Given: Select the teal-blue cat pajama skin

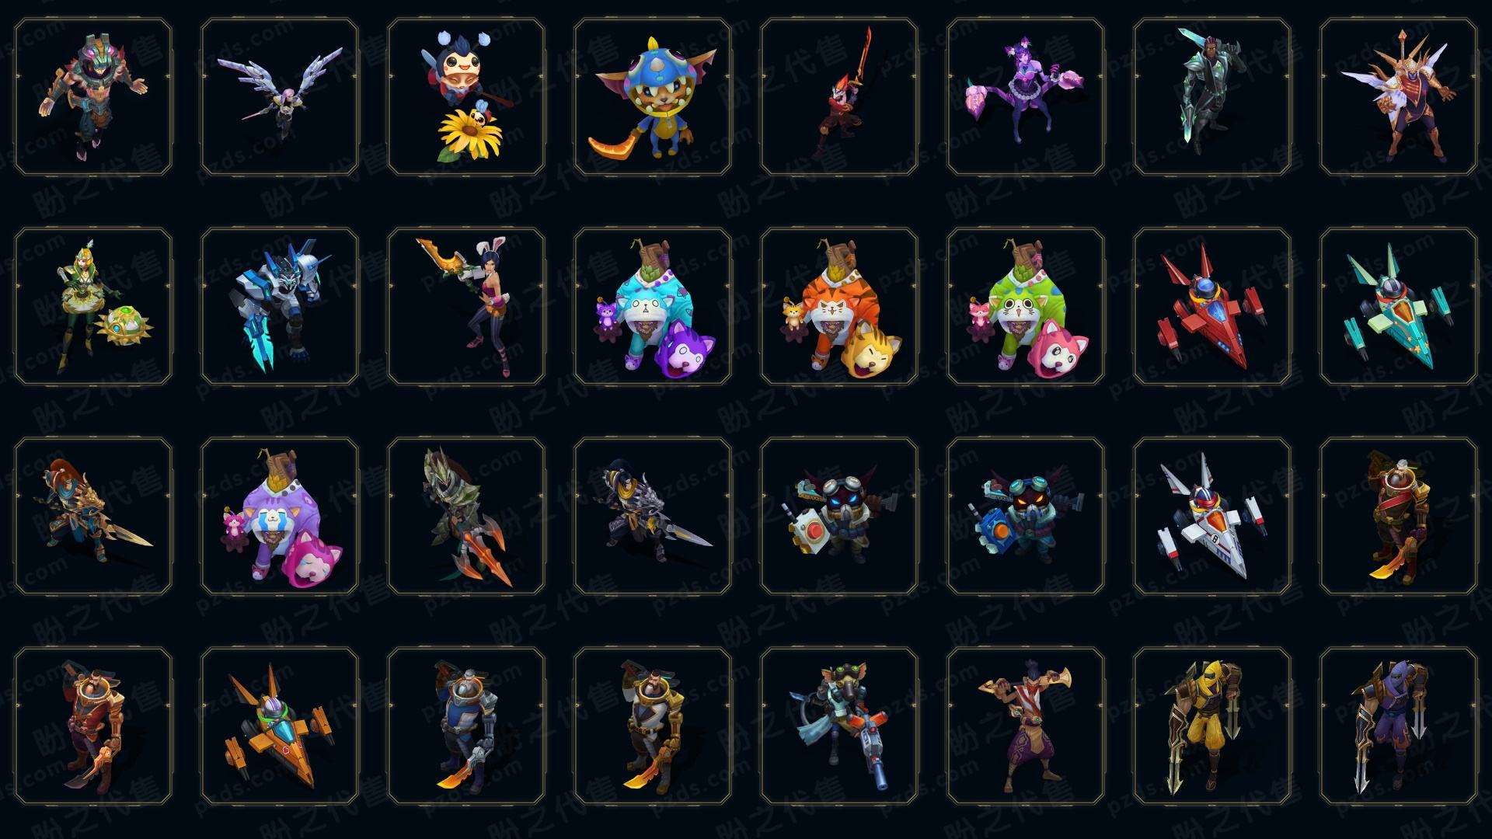Looking at the screenshot, I should pyautogui.click(x=653, y=306).
